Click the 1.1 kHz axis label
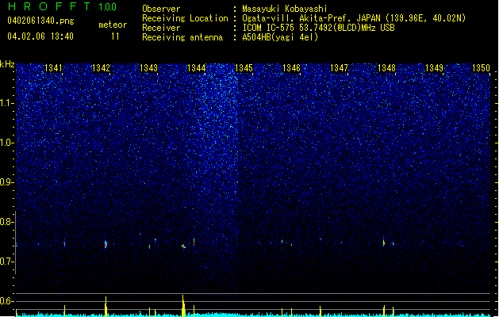The height and width of the screenshot is (317, 499). click(x=7, y=104)
